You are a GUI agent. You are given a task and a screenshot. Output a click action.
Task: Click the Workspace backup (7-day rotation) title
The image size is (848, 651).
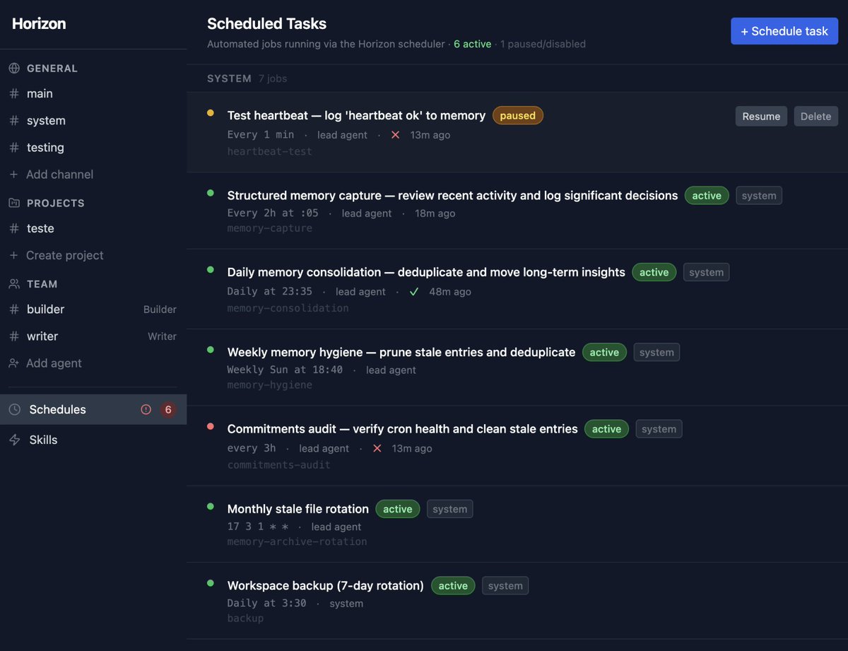[x=326, y=586]
